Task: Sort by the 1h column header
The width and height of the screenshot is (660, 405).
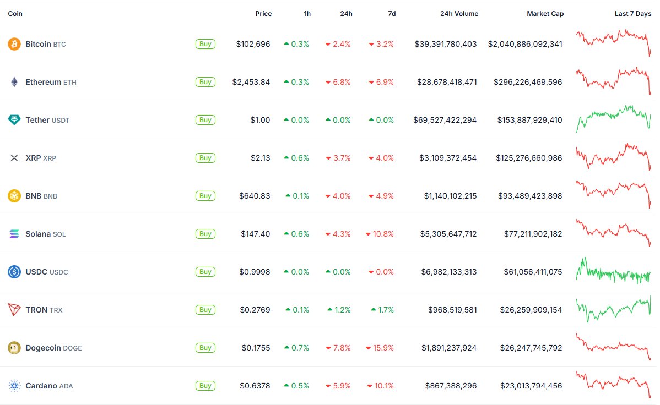Action: (x=307, y=13)
